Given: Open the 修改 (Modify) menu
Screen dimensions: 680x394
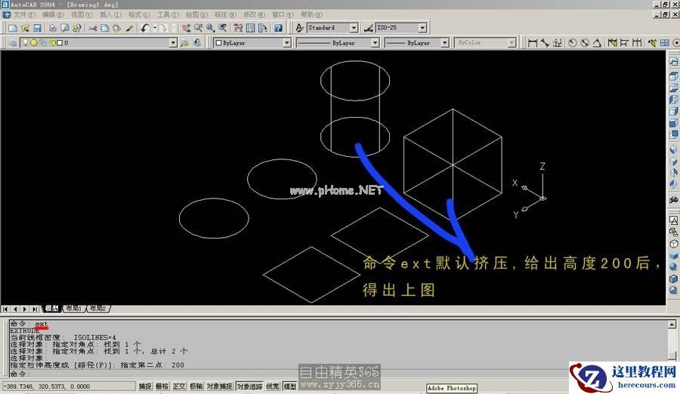Looking at the screenshot, I should (x=254, y=15).
